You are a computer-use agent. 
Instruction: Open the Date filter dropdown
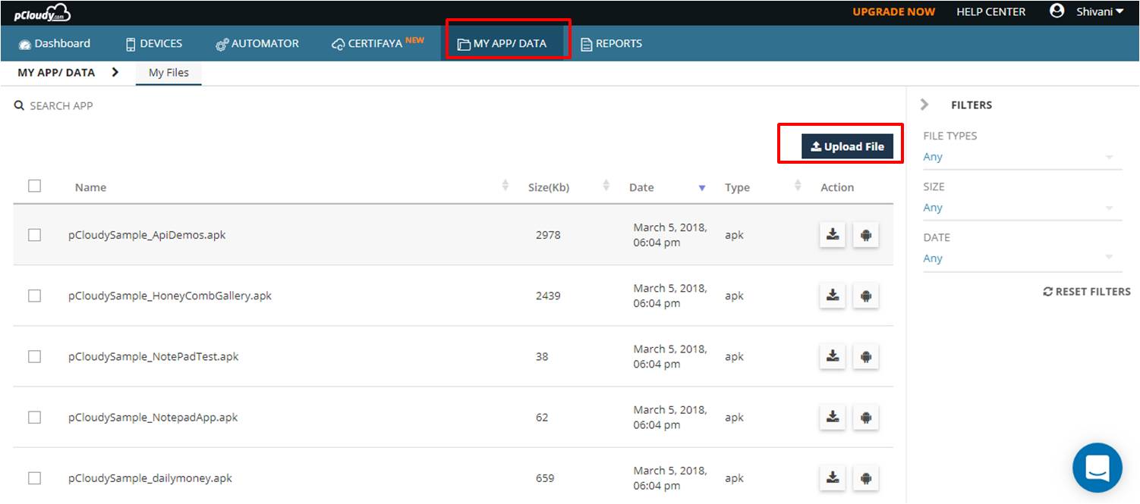pyautogui.click(x=1022, y=258)
